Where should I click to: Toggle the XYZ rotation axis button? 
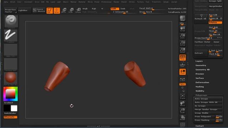click(182, 84)
